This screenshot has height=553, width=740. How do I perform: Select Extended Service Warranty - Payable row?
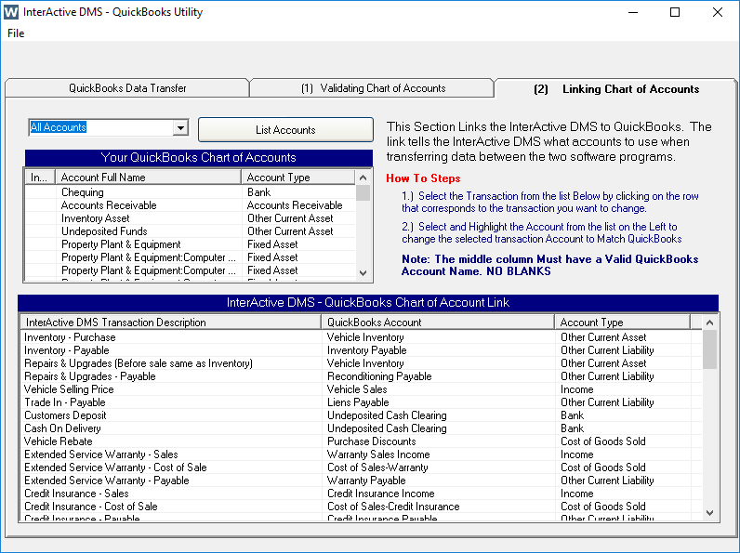click(x=361, y=481)
